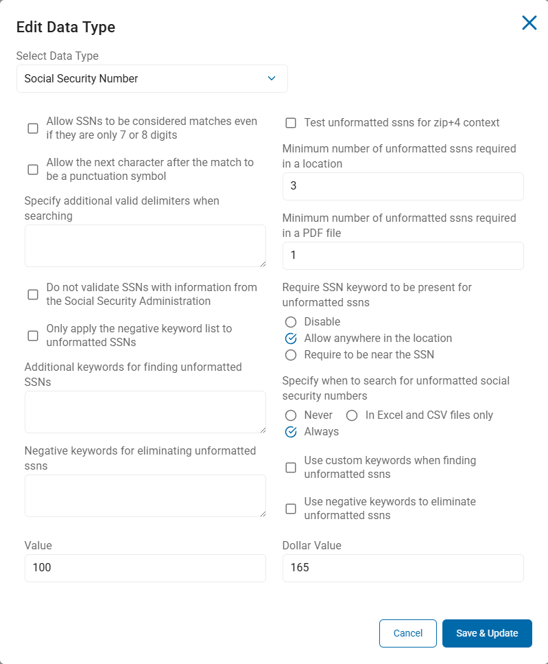Viewport: 548px width, 664px height.
Task: Enable only apply negative keyword list checkbox
Action: 33,336
